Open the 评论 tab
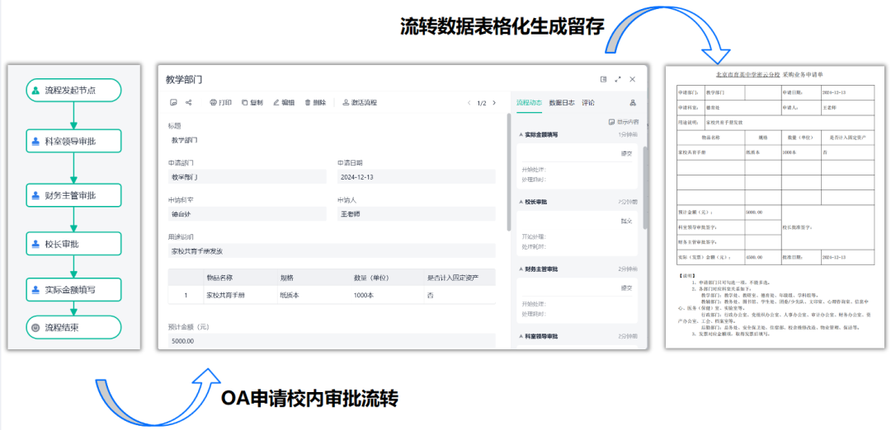 588,103
